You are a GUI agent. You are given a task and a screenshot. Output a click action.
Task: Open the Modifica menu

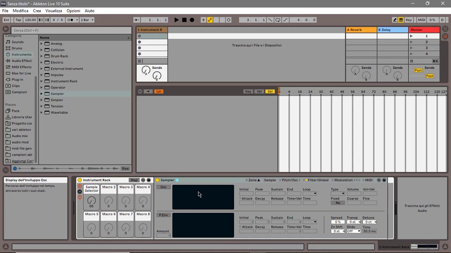20,11
